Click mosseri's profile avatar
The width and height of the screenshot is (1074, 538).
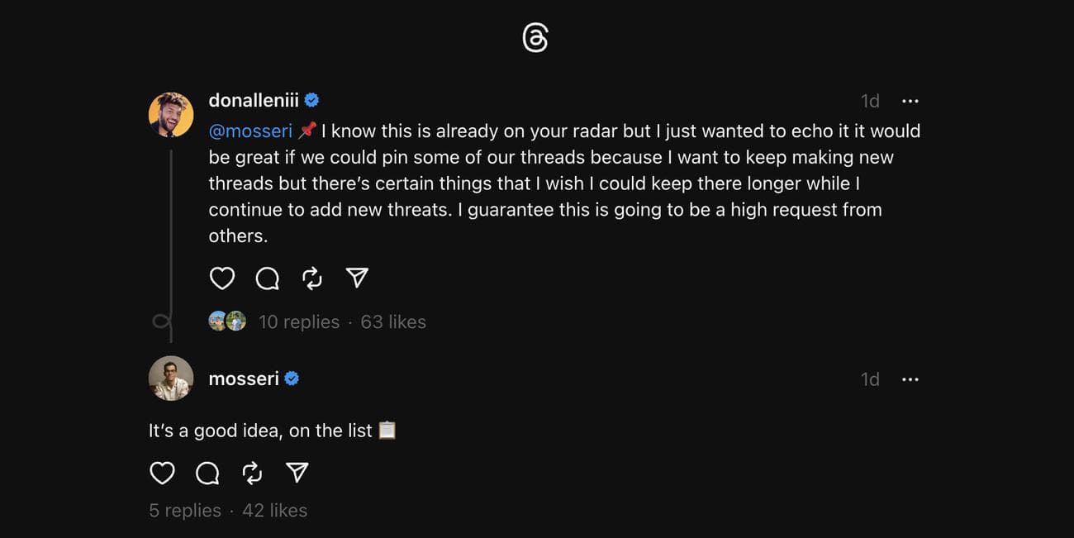coord(171,379)
